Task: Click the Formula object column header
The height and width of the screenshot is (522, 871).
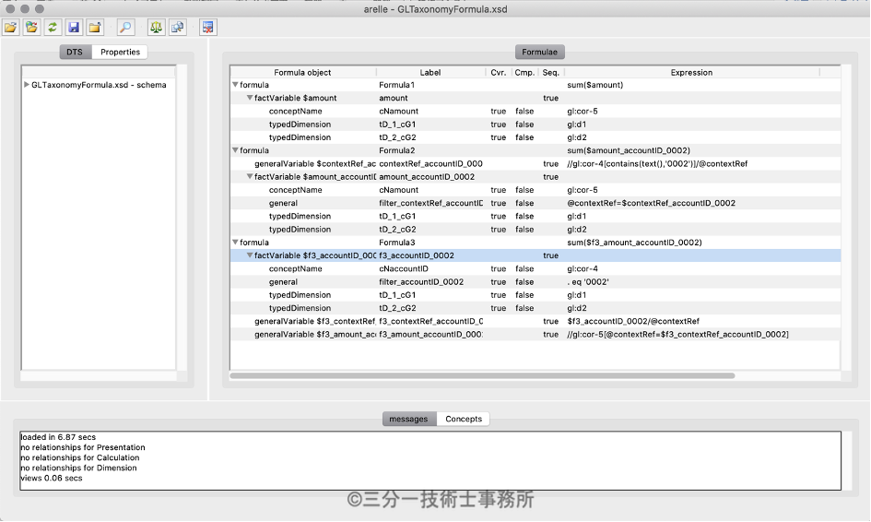Action: [x=302, y=72]
